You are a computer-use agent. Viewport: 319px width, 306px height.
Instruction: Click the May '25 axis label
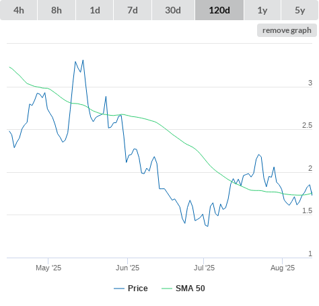click(48, 268)
